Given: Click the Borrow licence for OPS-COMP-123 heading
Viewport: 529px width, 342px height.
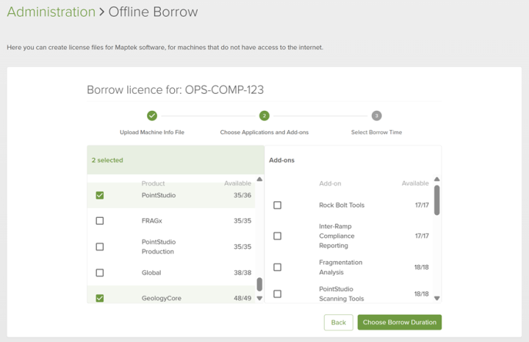Looking at the screenshot, I should 175,90.
